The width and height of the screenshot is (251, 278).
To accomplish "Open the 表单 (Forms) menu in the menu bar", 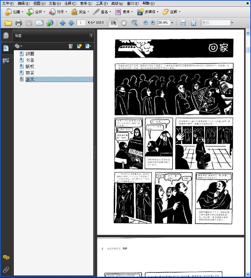I will point(86,3).
